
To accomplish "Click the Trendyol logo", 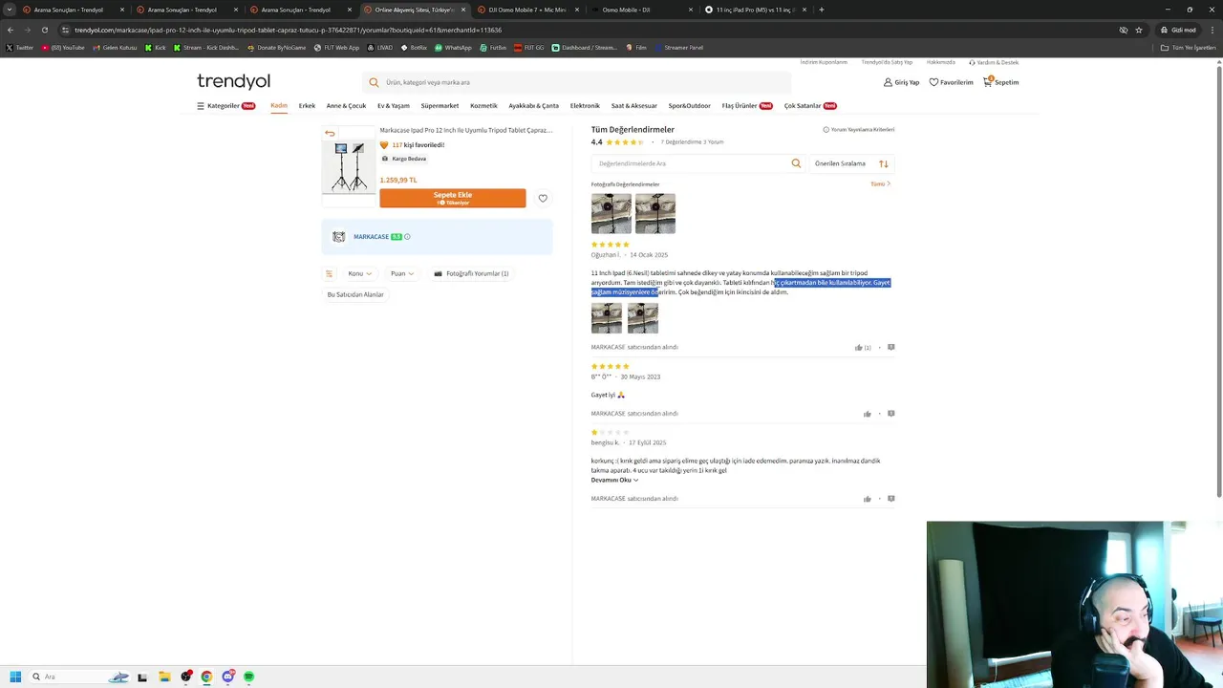I will [x=233, y=81].
